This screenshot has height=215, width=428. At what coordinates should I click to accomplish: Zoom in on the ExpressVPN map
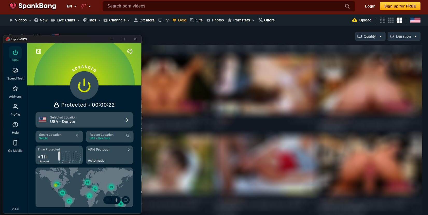pos(116,200)
